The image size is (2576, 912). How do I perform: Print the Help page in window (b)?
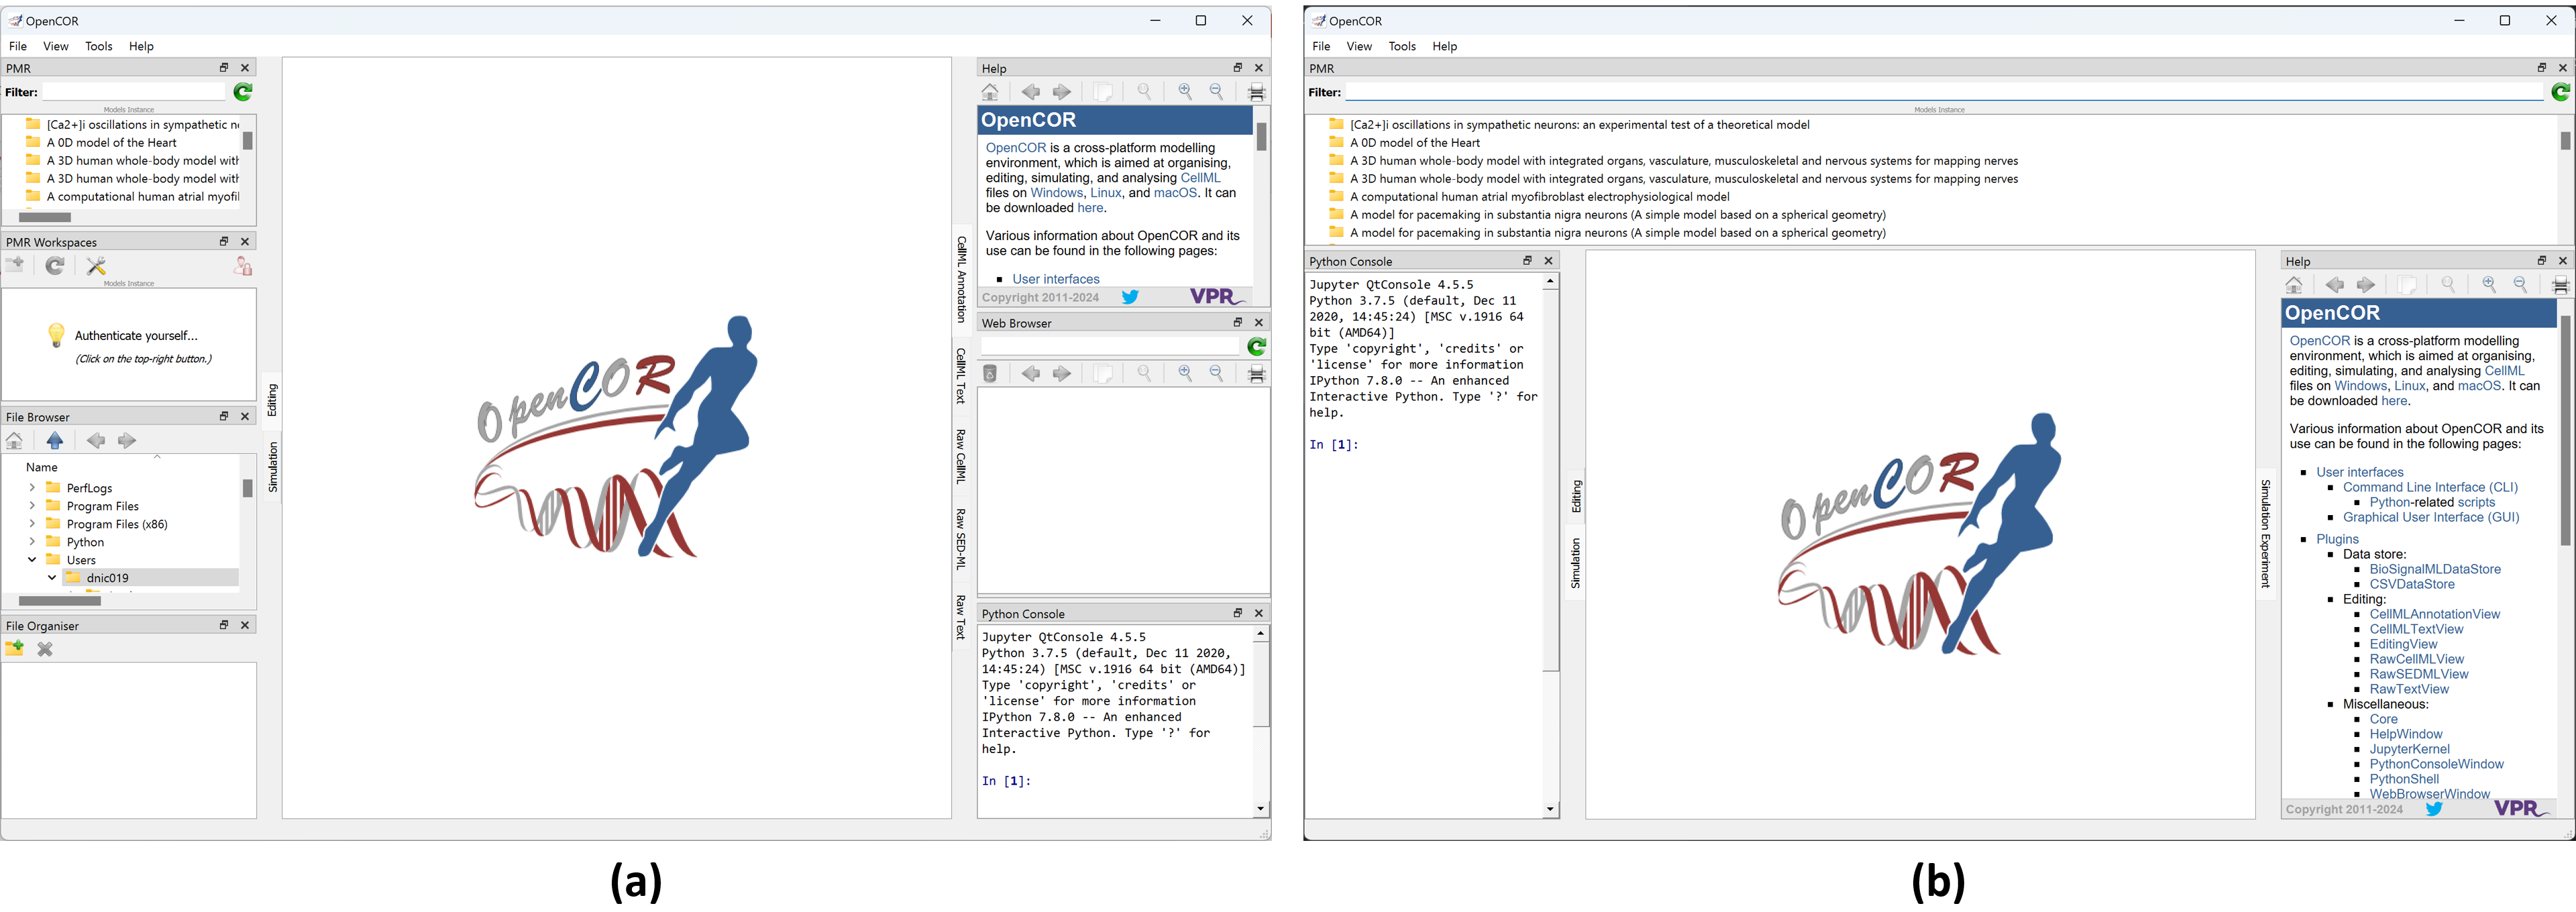point(2561,285)
